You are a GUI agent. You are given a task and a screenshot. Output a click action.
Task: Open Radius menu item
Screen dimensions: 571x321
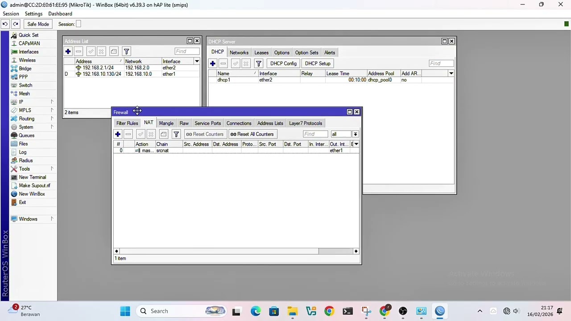[x=25, y=160]
